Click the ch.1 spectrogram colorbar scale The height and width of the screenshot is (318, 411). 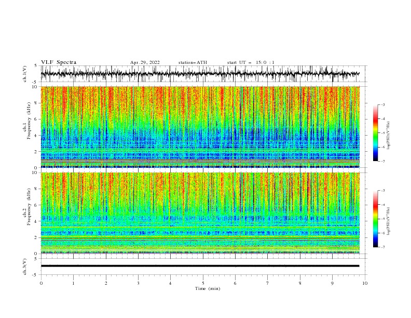pyautogui.click(x=375, y=133)
